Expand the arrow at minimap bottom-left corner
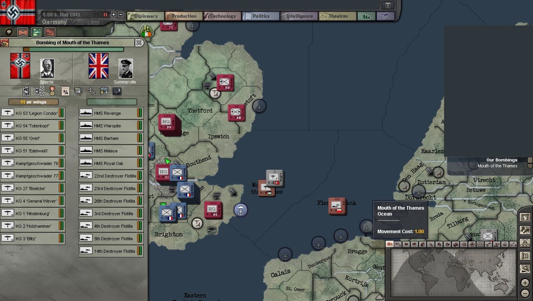The width and height of the screenshot is (533, 301). (379, 297)
